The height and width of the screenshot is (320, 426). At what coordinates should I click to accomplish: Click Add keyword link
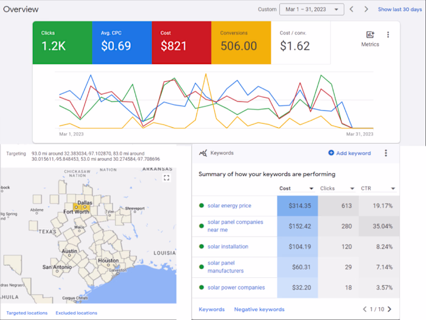pos(353,153)
